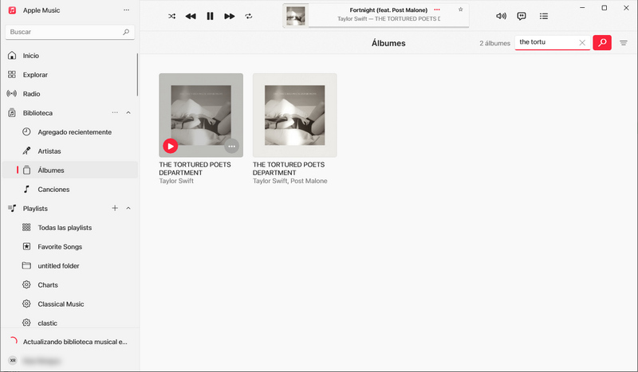Pause the current song

[210, 16]
